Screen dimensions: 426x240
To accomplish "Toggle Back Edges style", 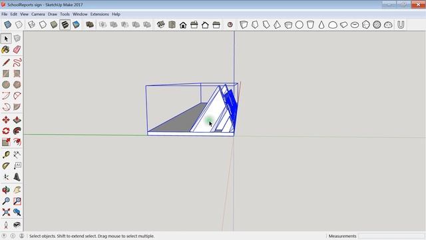I will [x=19, y=25].
